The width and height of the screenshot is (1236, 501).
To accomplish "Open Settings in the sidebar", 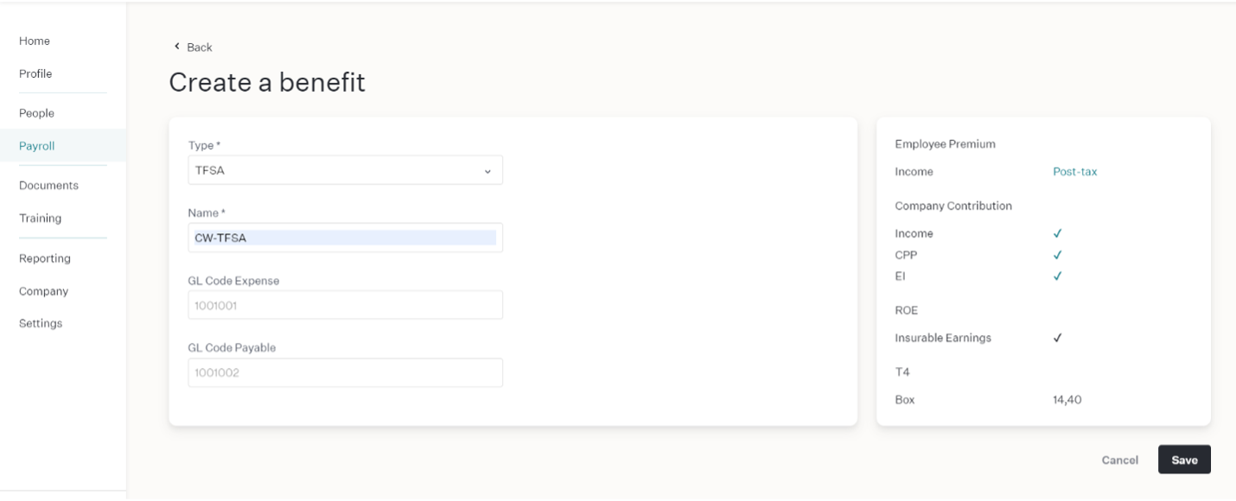I will pyautogui.click(x=41, y=323).
